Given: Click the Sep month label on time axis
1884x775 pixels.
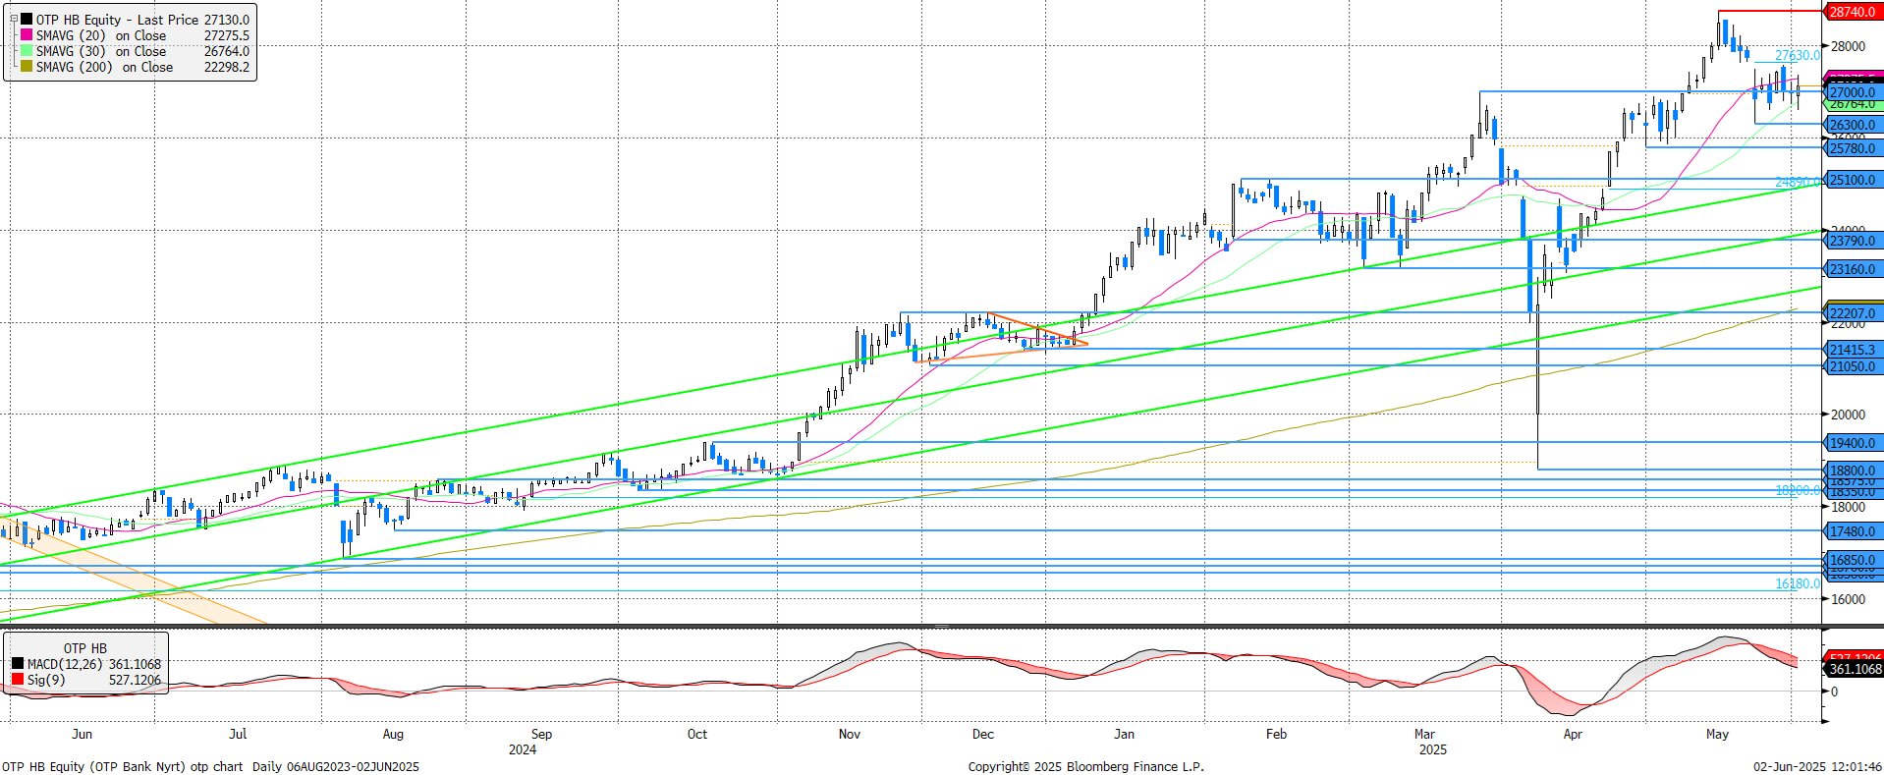Looking at the screenshot, I should [x=541, y=734].
